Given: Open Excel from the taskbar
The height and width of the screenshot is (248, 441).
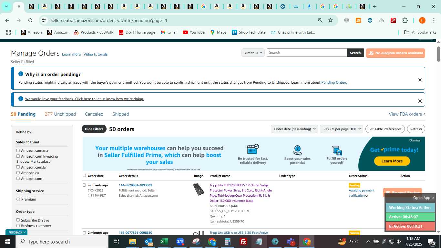Looking at the screenshot, I should pos(164,242).
